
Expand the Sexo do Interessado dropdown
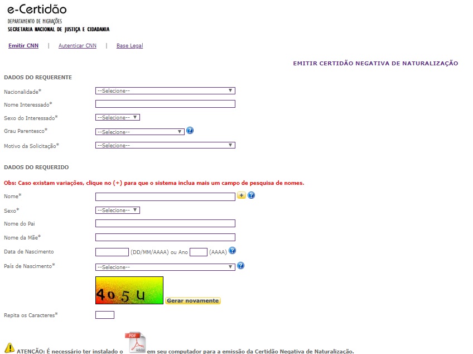118,117
